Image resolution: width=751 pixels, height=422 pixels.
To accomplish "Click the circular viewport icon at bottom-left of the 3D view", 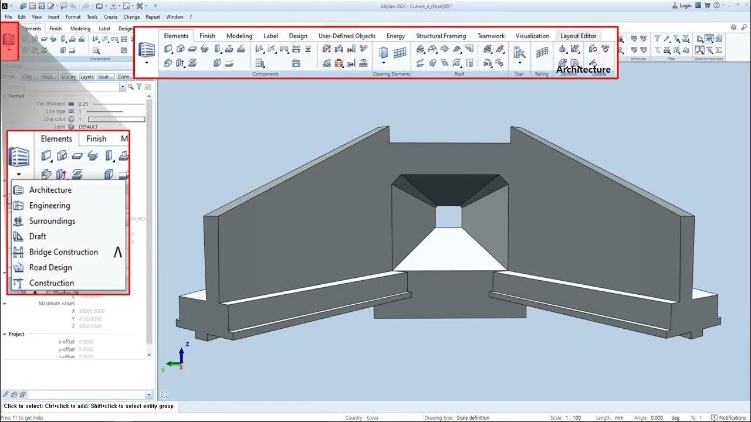I will tap(164, 394).
